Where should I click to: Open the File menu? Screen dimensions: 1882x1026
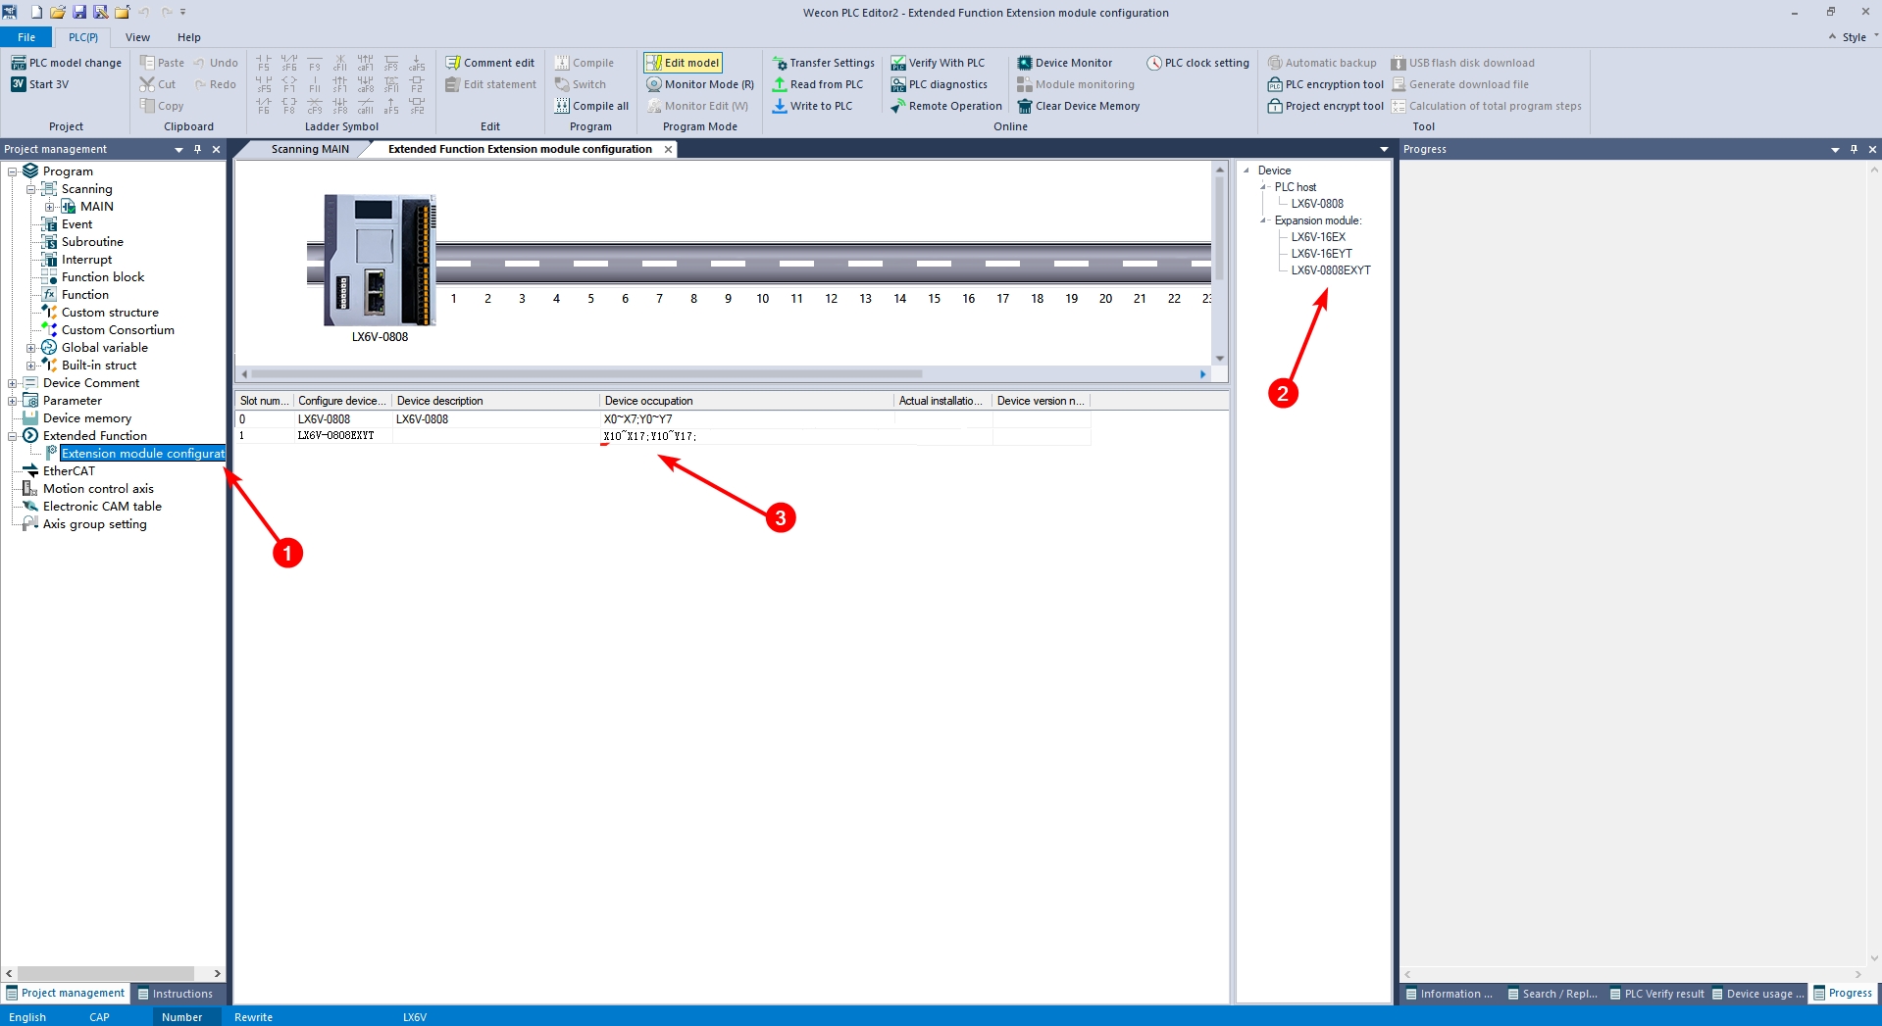click(26, 37)
